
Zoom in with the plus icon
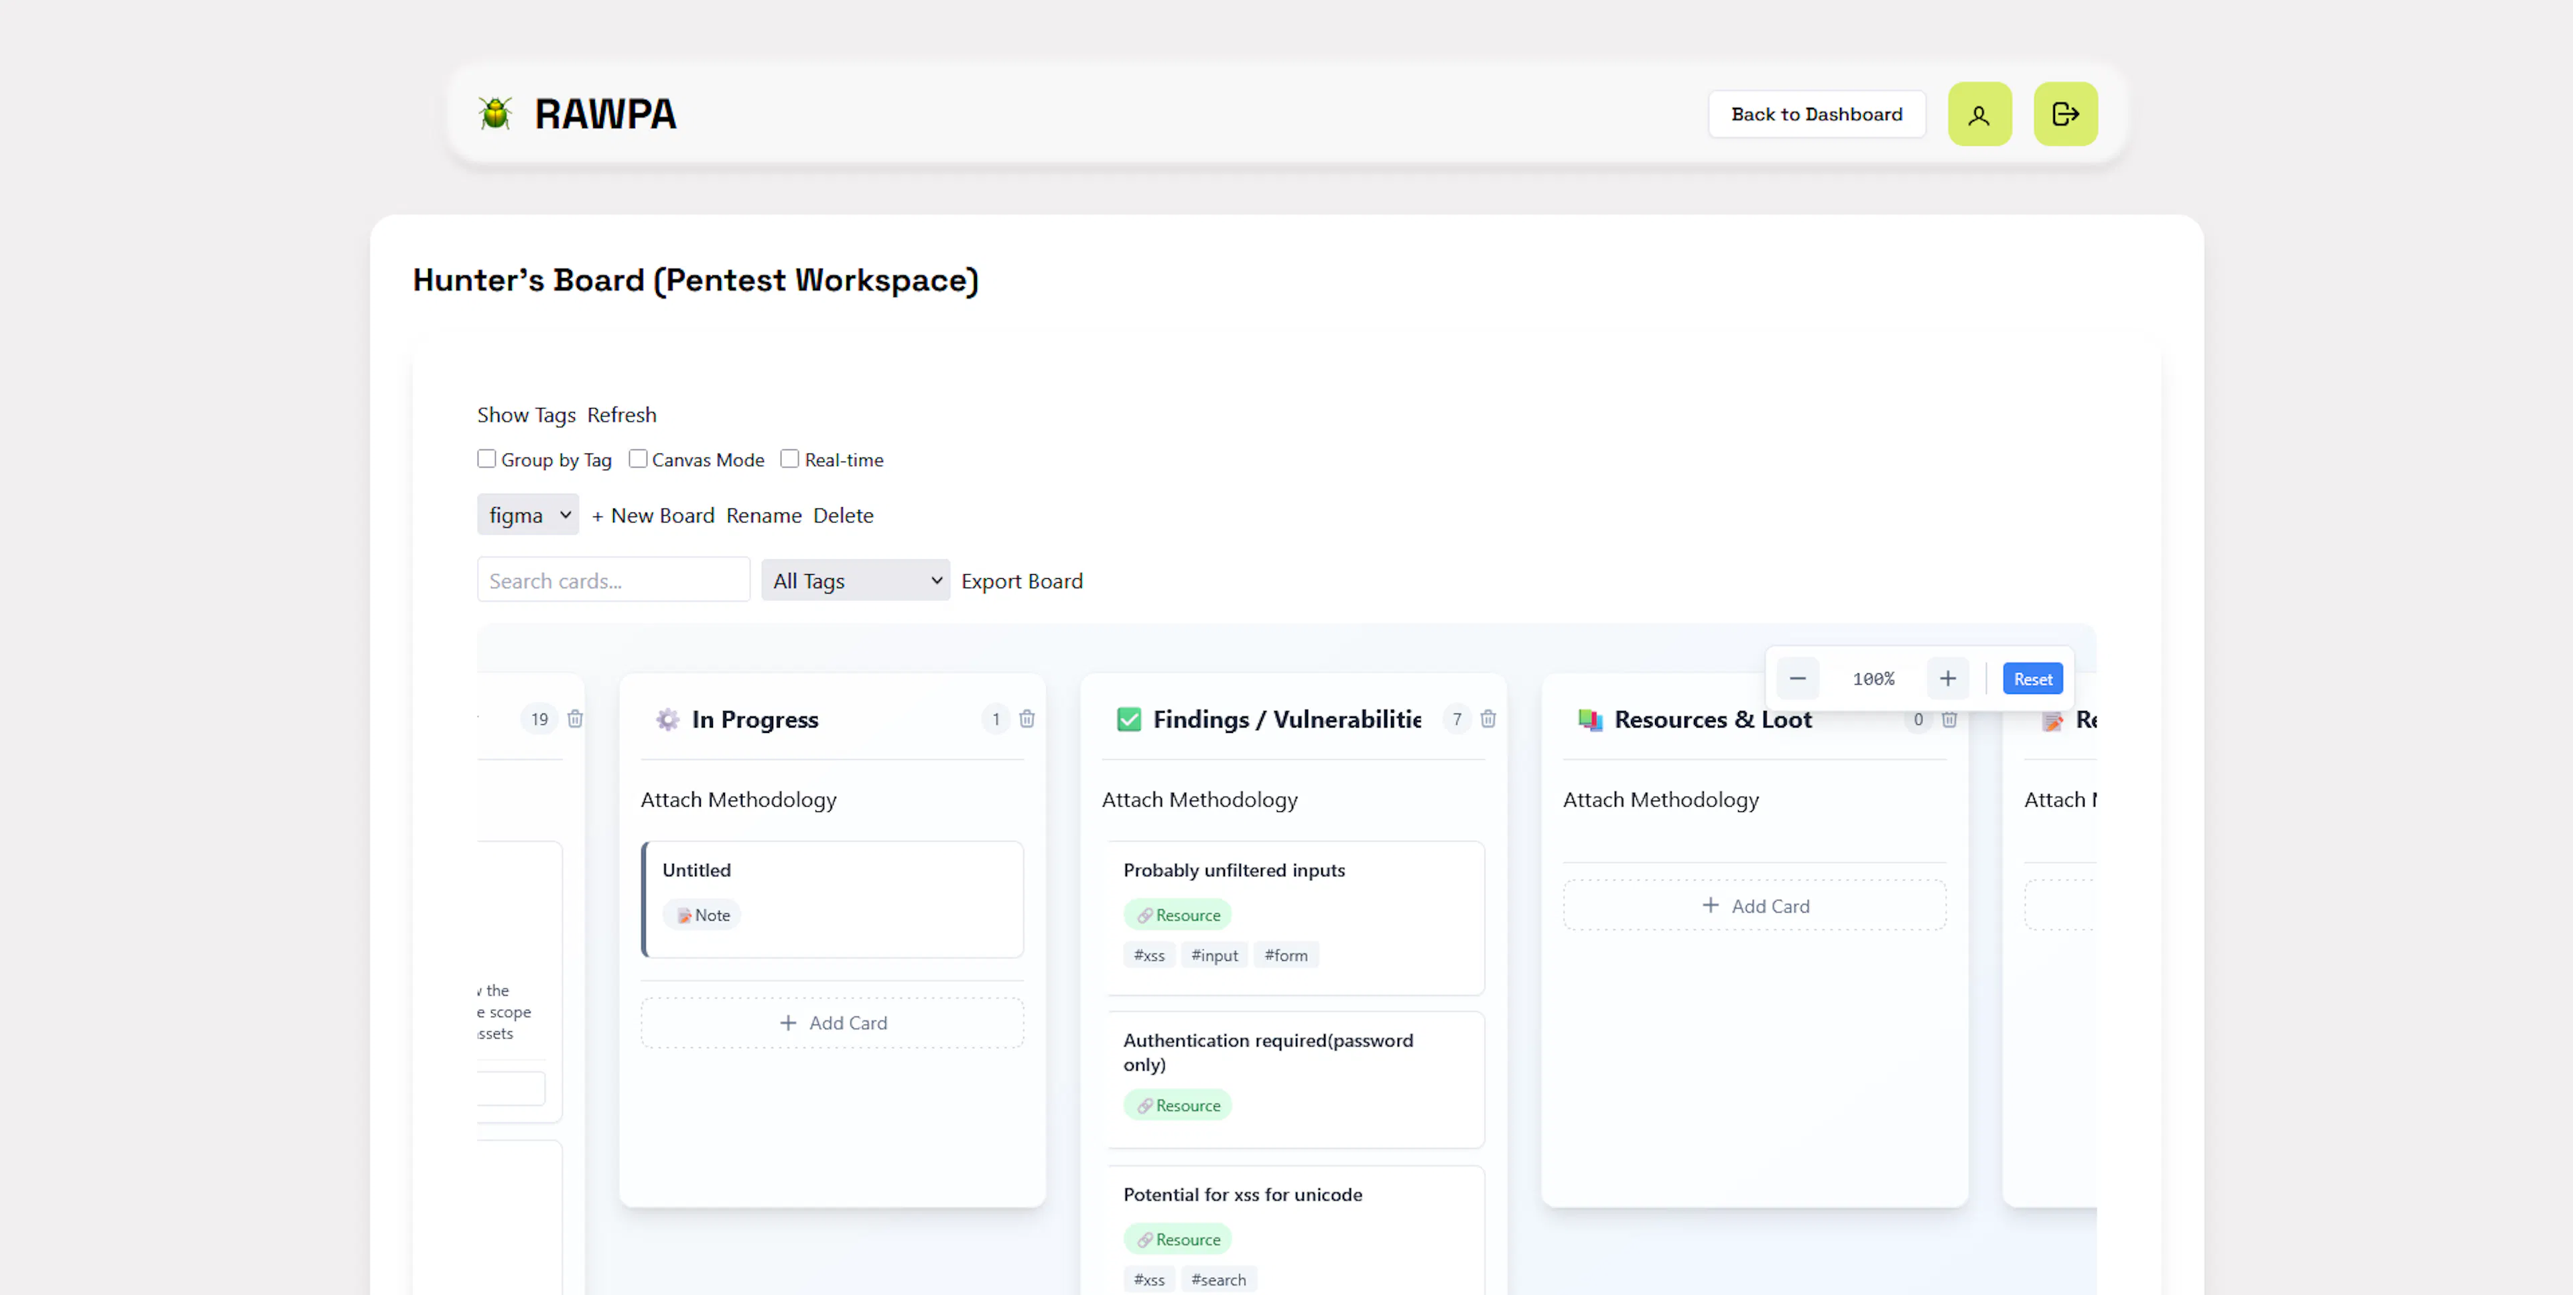click(1947, 679)
